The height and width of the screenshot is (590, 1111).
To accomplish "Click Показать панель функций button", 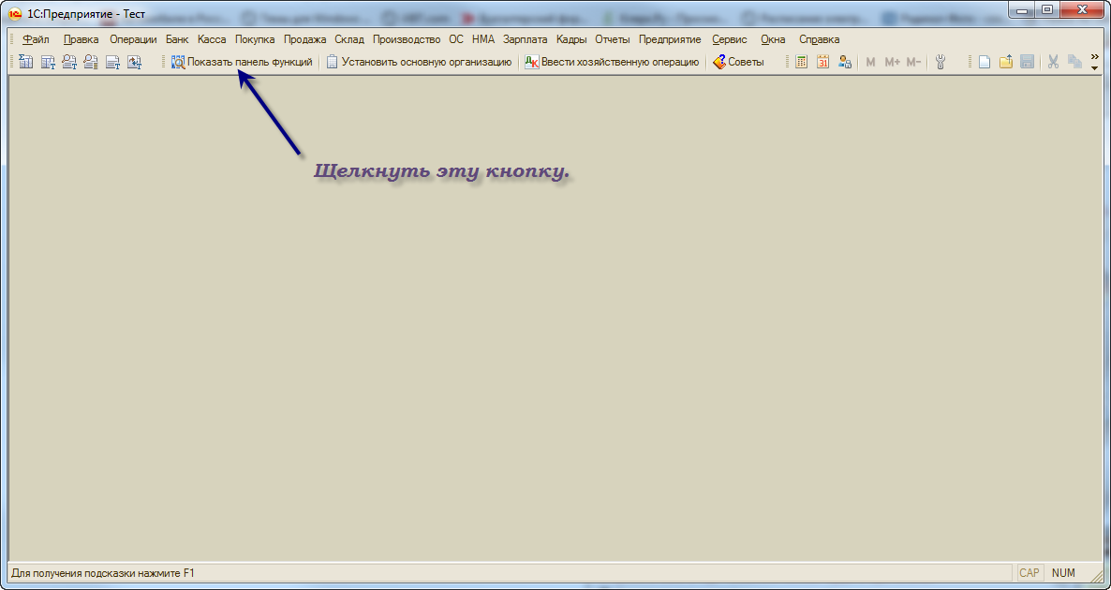I will point(241,62).
